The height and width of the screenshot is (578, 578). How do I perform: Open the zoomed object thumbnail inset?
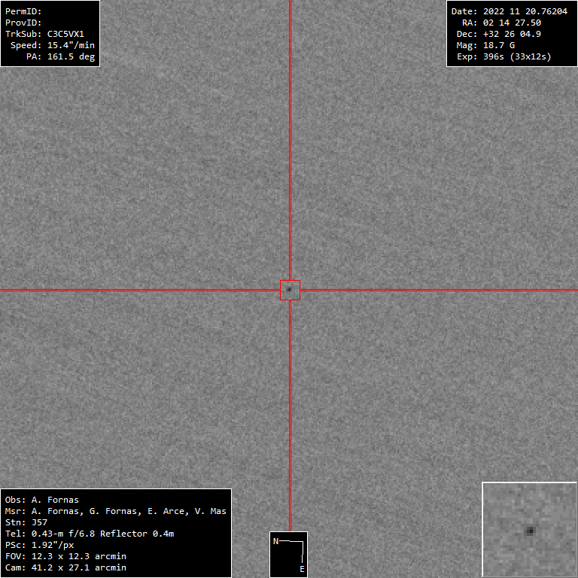click(529, 530)
